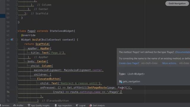Click MainAxisAlignment.center on line 69
190x107 pixels.
83,70
